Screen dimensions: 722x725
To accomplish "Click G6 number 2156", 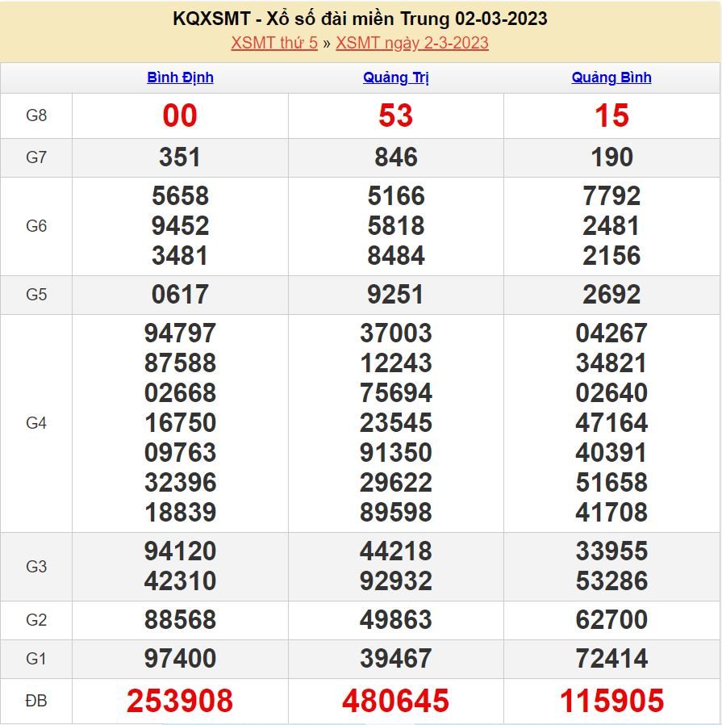I will pyautogui.click(x=611, y=256).
